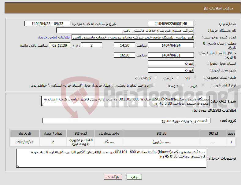Click price validity date 1404/04/31 field
The height and width of the screenshot is (185, 241).
click(x=171, y=55)
